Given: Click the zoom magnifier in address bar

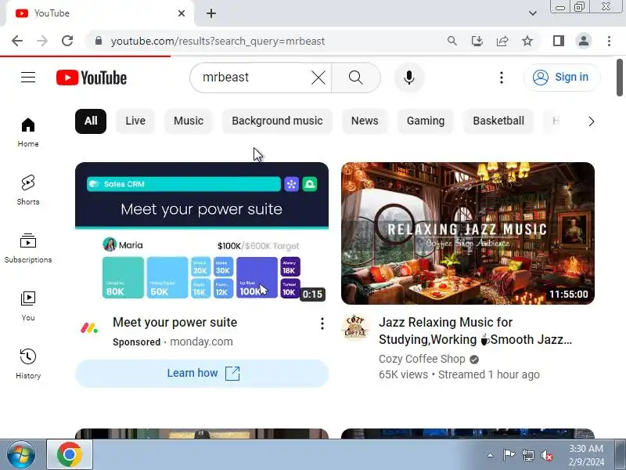Looking at the screenshot, I should tap(452, 41).
